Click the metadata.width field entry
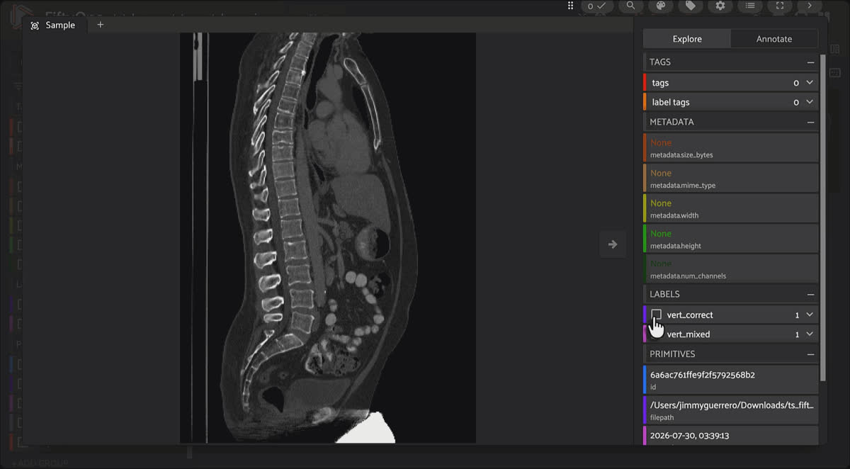This screenshot has height=469, width=850. [731, 208]
